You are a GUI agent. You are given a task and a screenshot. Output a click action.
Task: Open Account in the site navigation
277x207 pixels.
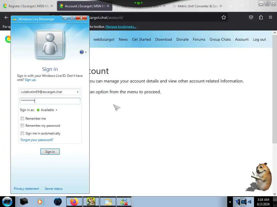pos(242,39)
